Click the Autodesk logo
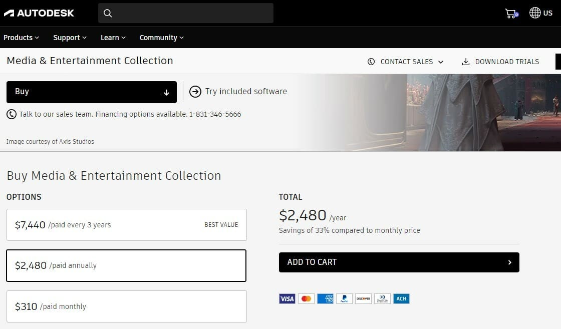Image resolution: width=561 pixels, height=329 pixels. point(39,13)
